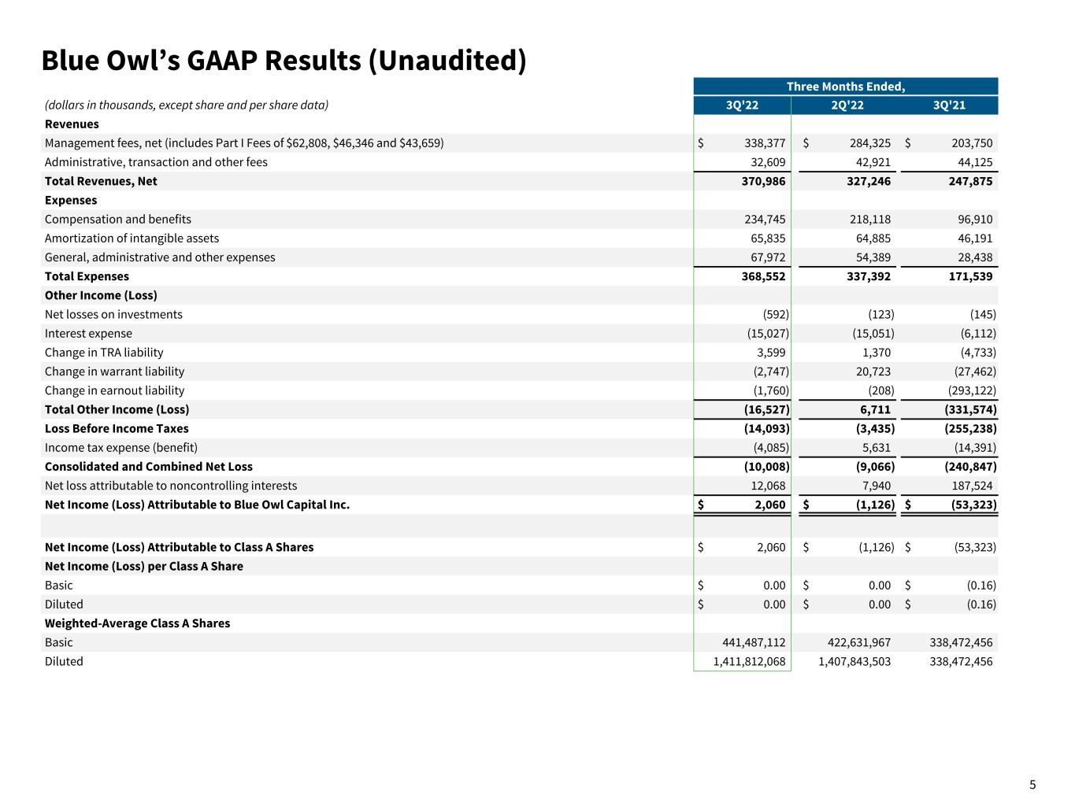Viewport: 1075px width, 806px height.
Task: Click the page number 5
Action: click(x=1032, y=785)
